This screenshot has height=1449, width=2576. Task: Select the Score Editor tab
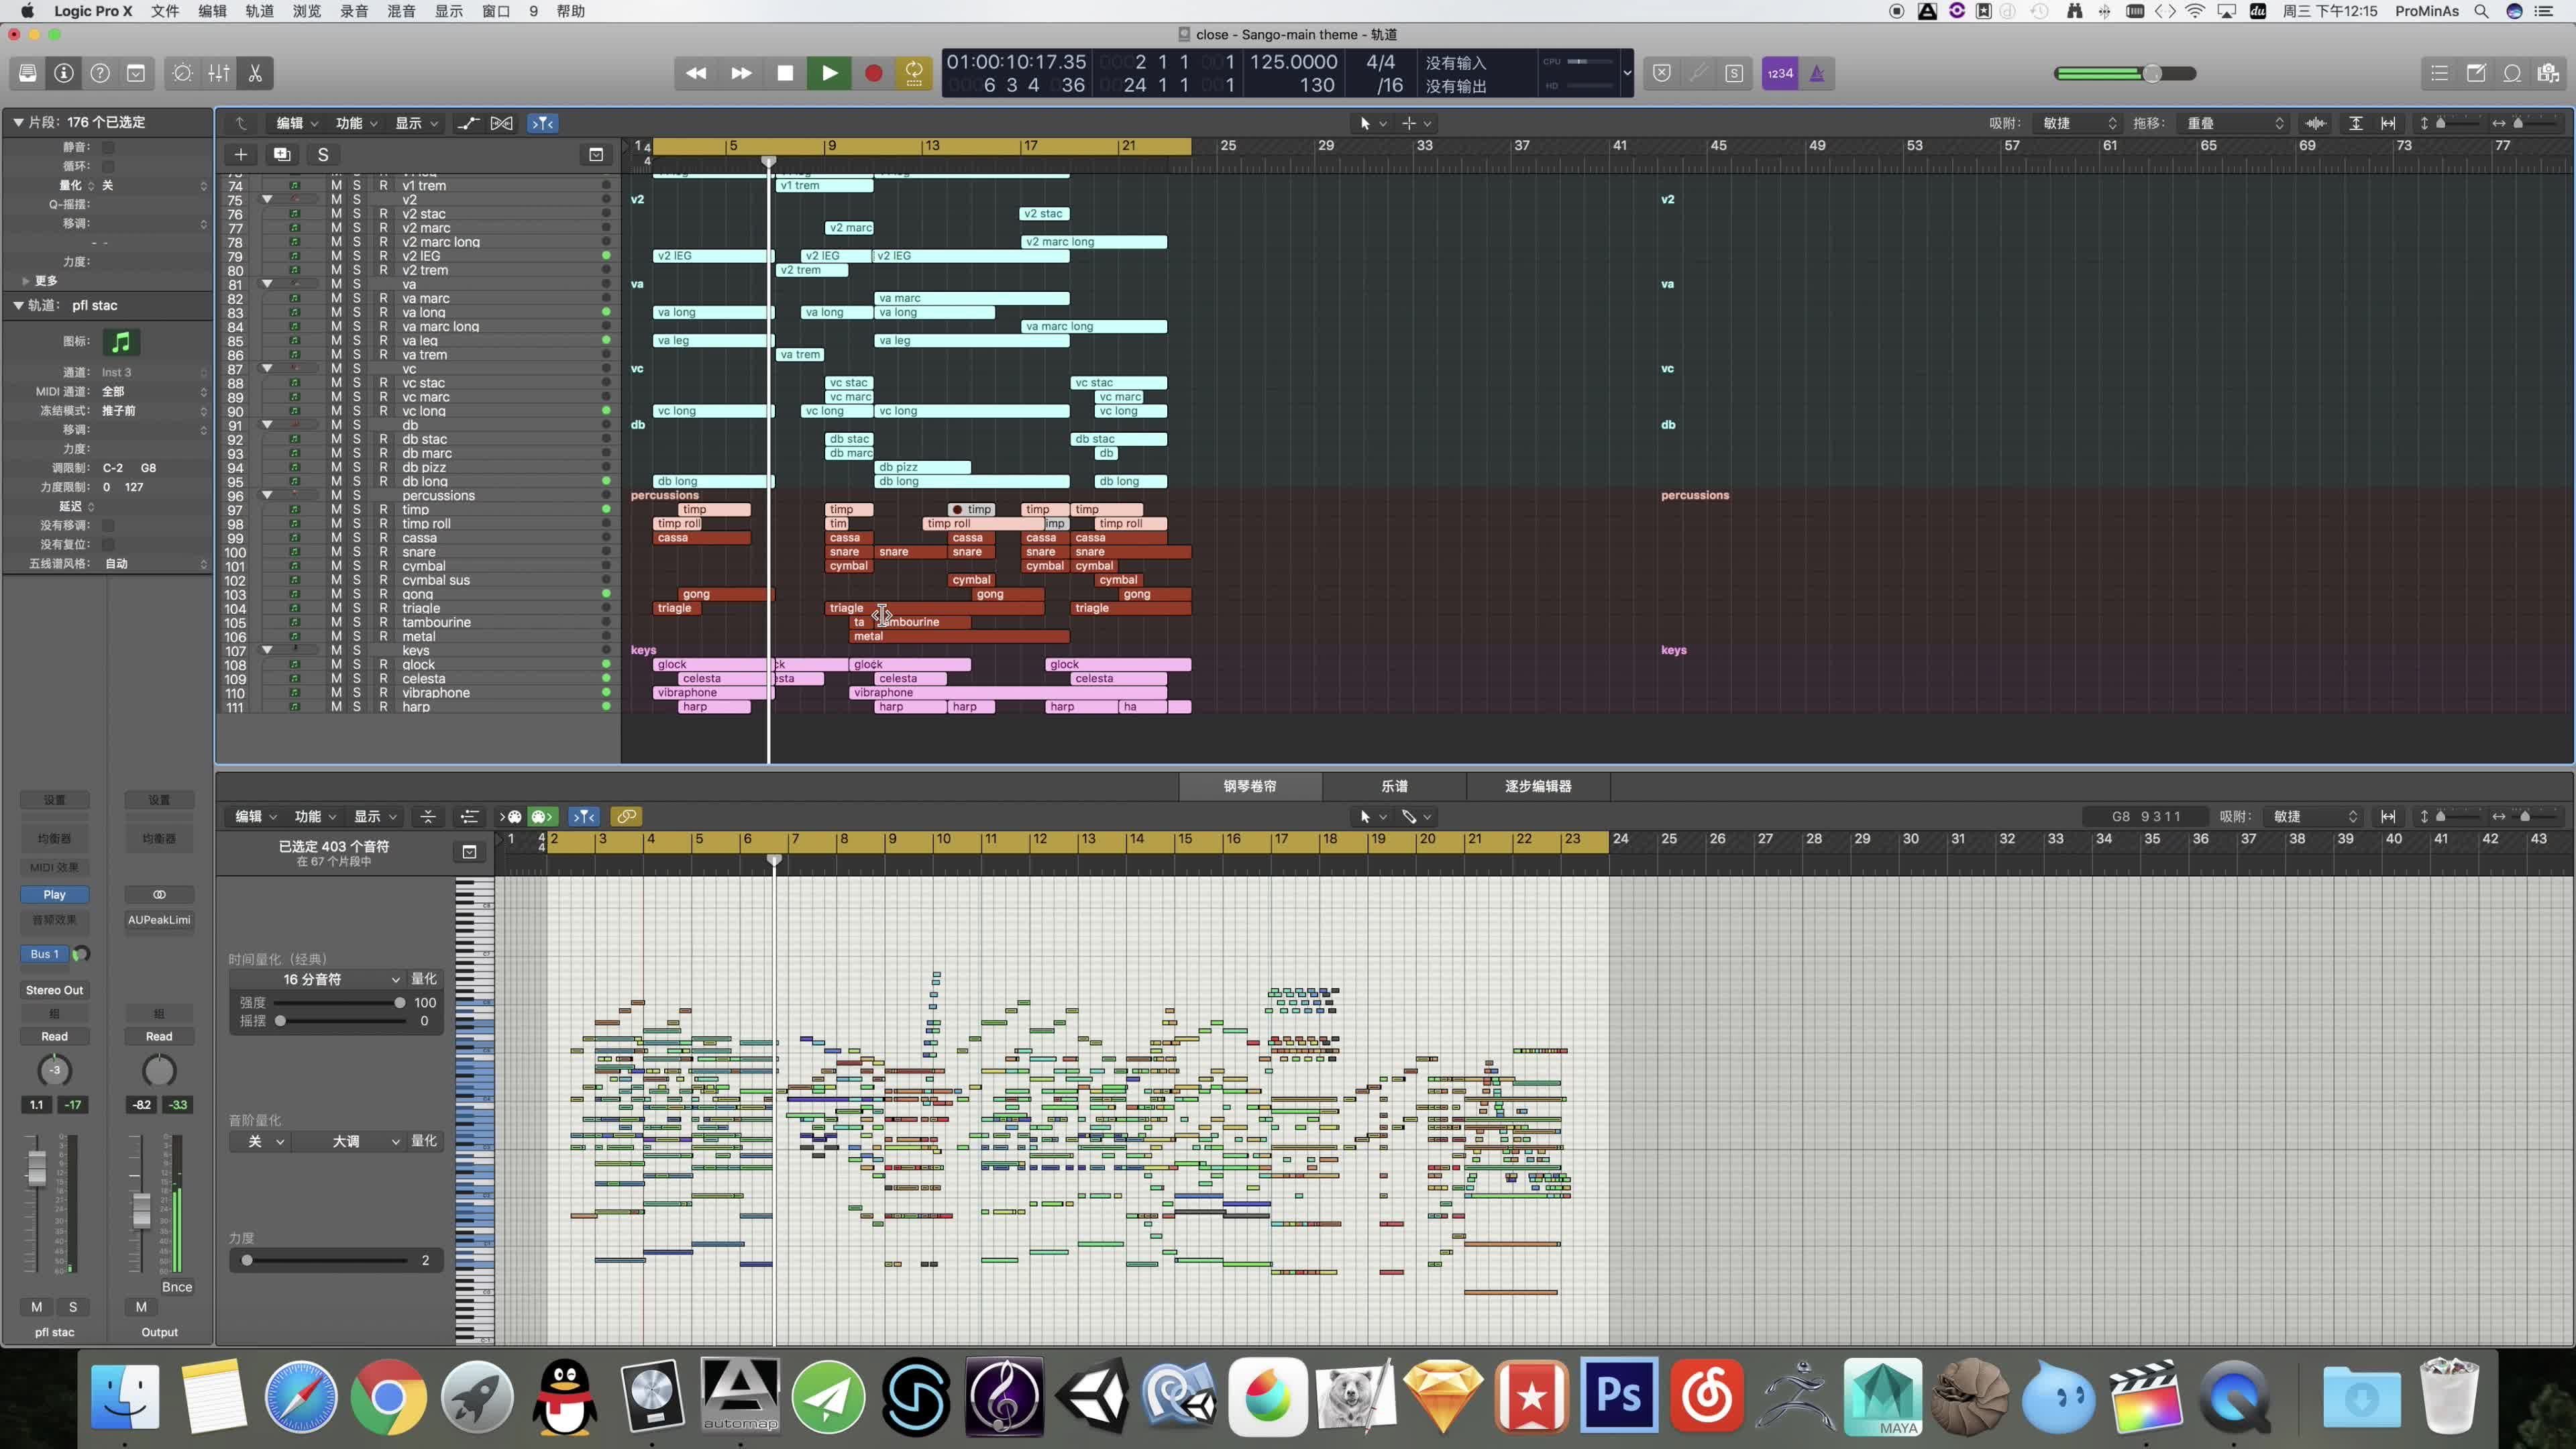[x=1394, y=786]
